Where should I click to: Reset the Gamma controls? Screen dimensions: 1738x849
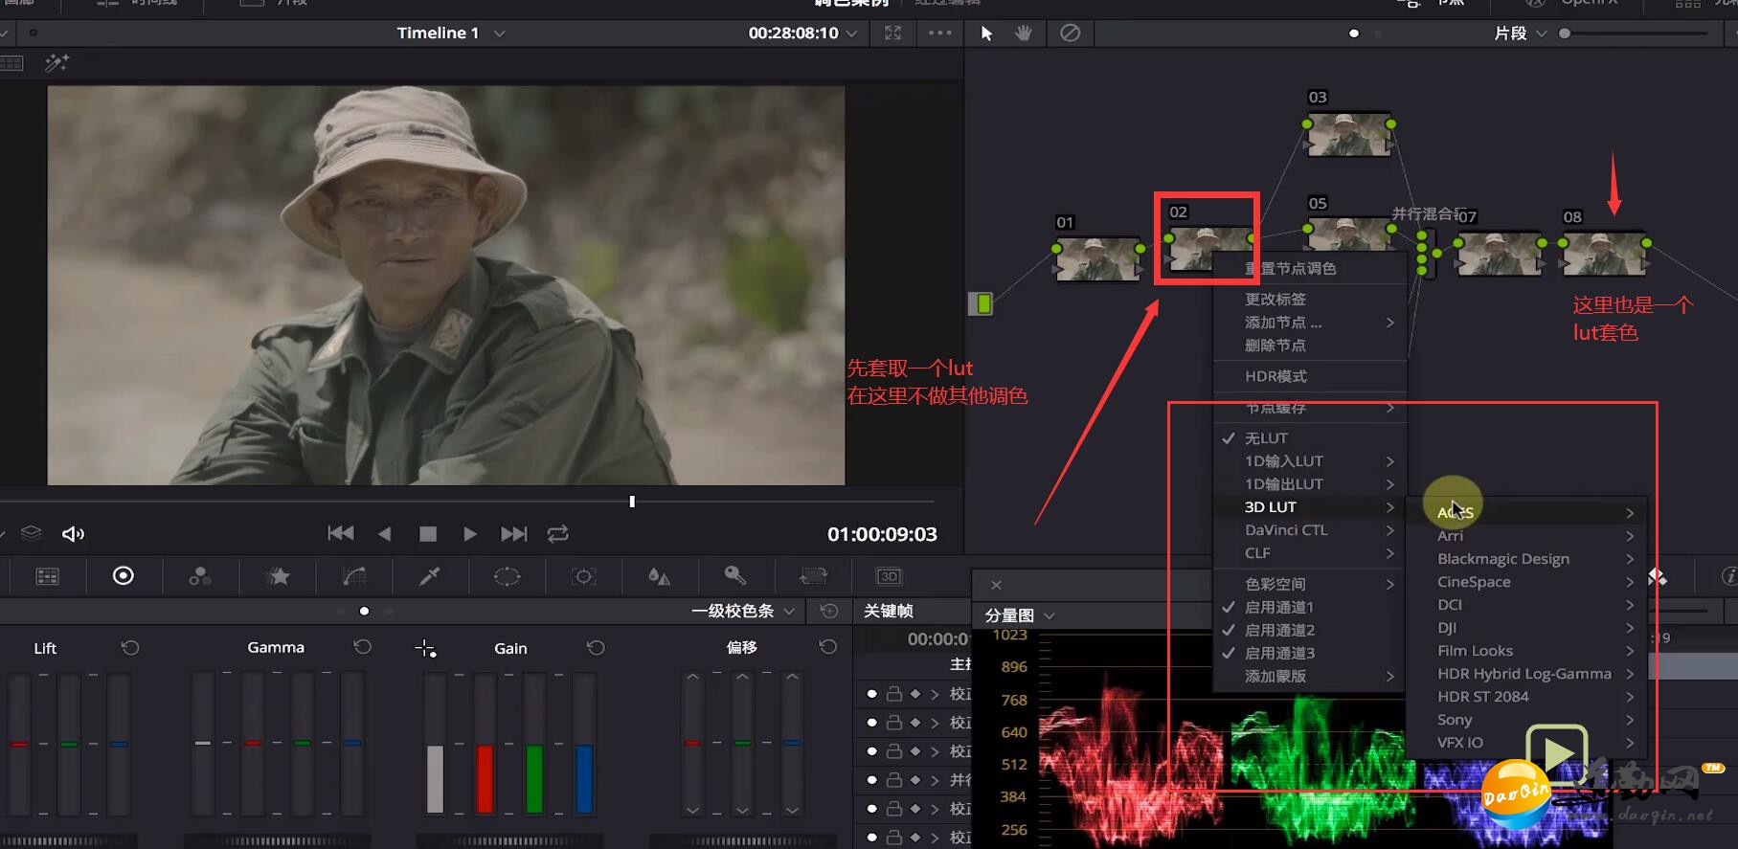click(x=362, y=647)
